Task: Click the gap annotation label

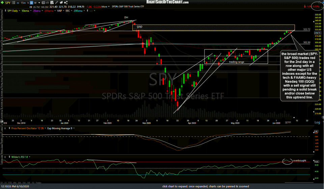Action: (x=139, y=26)
